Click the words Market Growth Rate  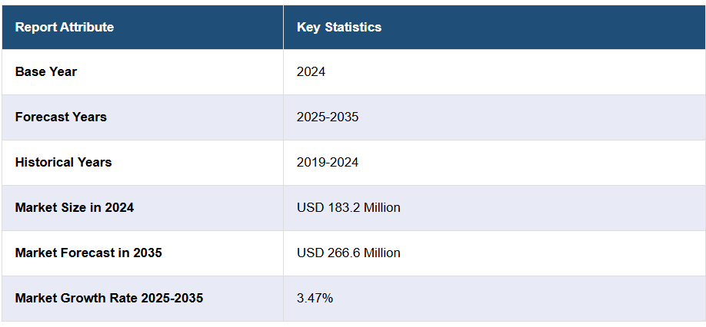coord(76,298)
